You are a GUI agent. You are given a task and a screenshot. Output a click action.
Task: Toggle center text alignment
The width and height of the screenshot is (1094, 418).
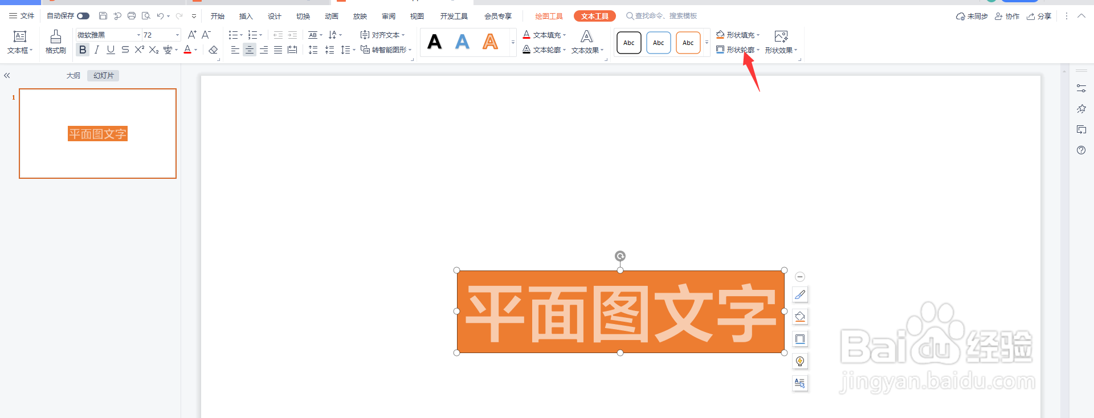click(250, 50)
